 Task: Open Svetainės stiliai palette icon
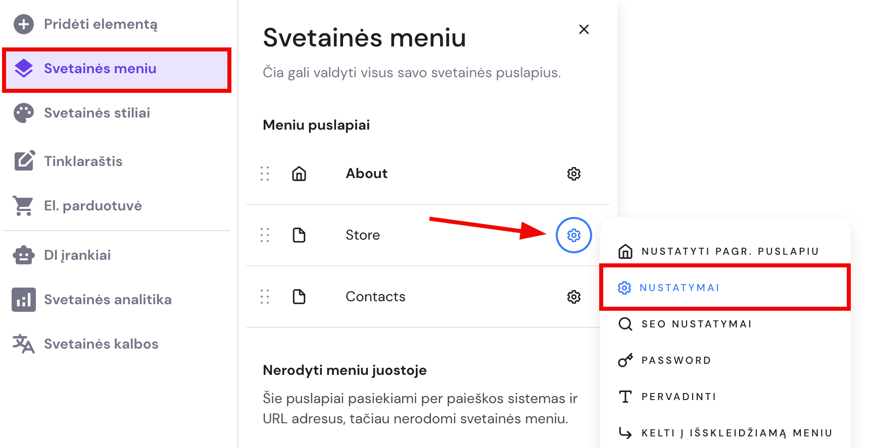[23, 113]
